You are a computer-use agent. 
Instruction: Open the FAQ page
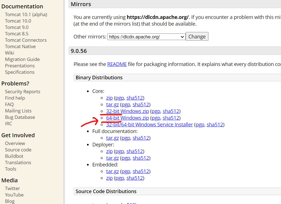(x=9, y=104)
